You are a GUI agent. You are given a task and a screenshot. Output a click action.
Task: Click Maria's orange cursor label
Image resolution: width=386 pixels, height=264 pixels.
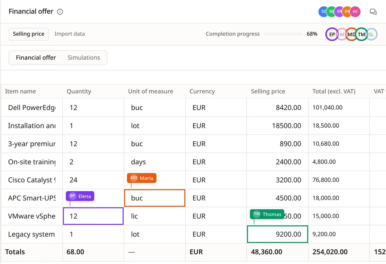pos(141,178)
